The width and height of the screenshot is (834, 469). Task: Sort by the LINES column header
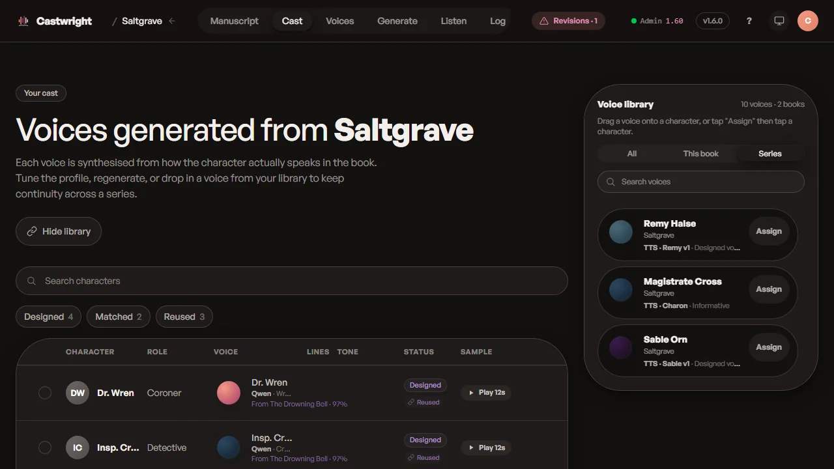(x=318, y=352)
